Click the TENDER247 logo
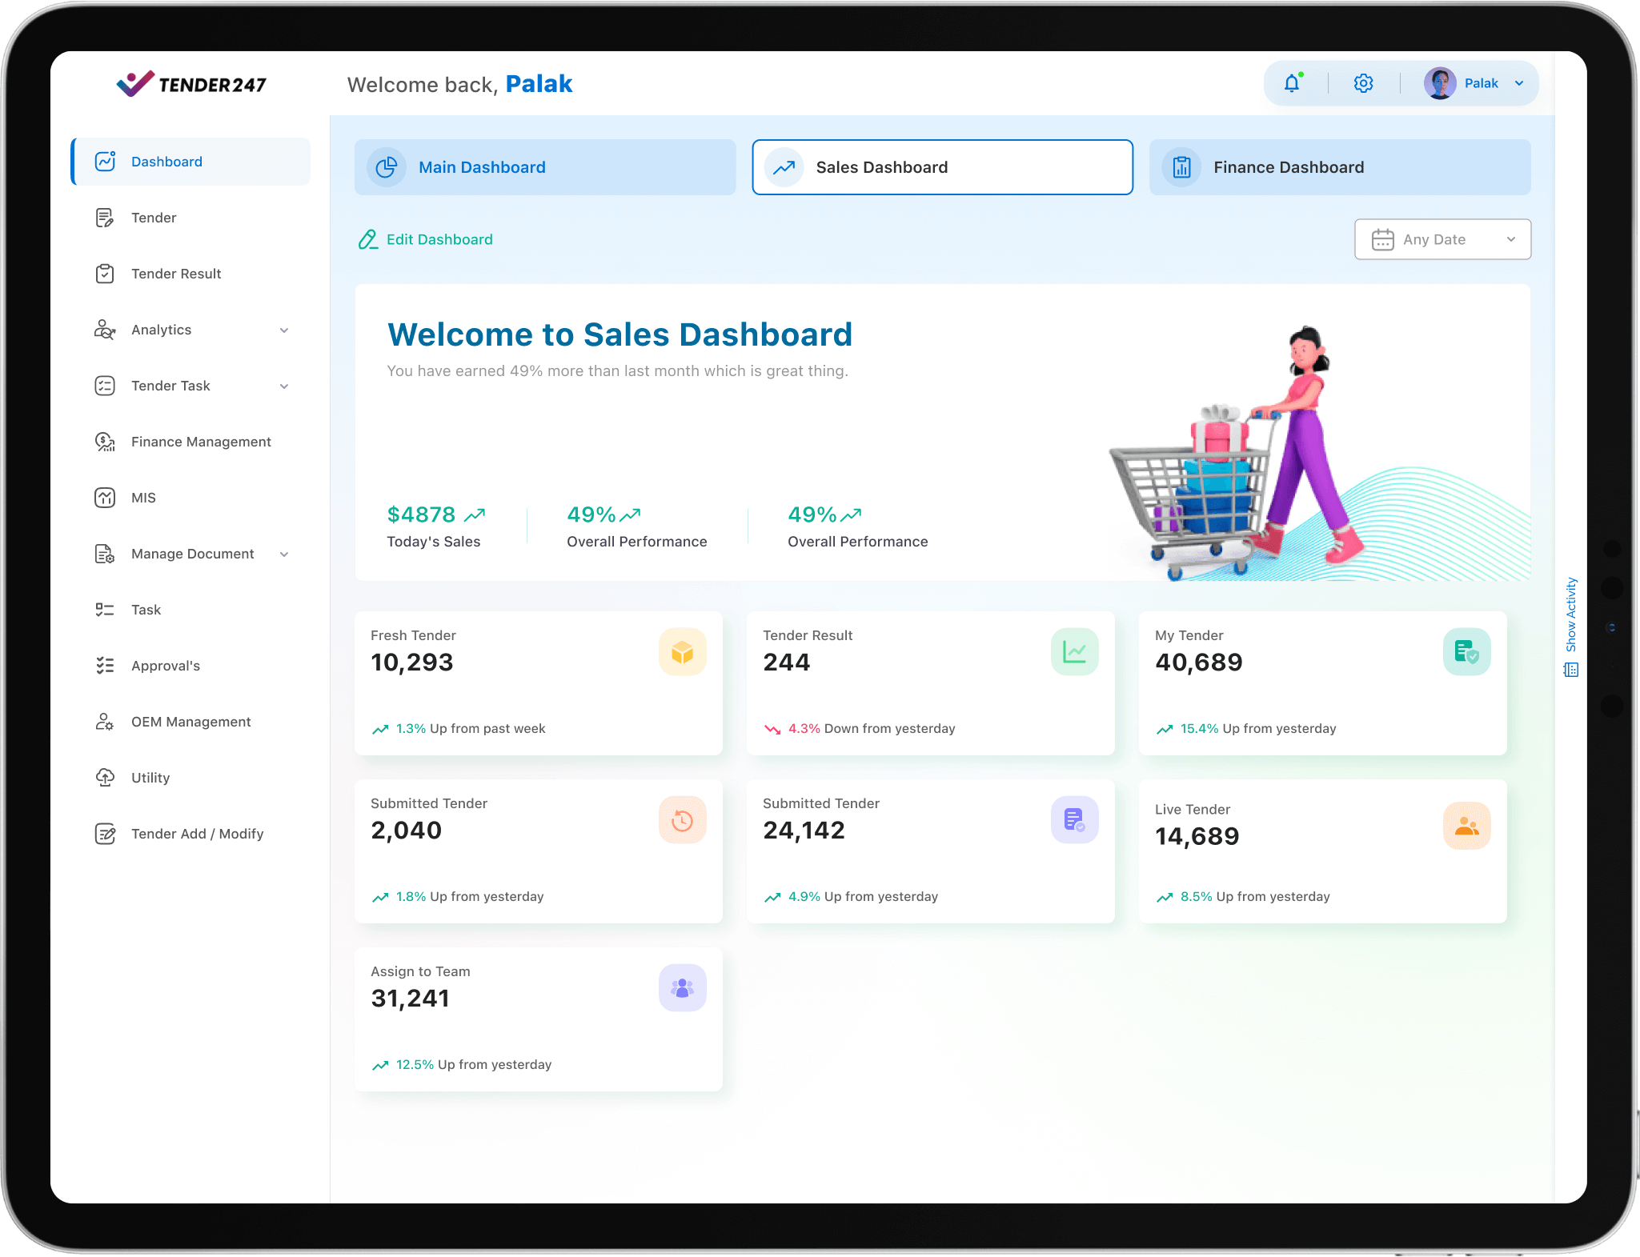Image resolution: width=1640 pixels, height=1257 pixels. [x=192, y=83]
